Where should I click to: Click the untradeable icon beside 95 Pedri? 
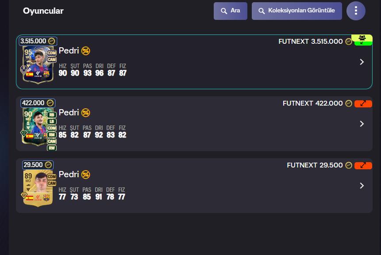coord(86,51)
